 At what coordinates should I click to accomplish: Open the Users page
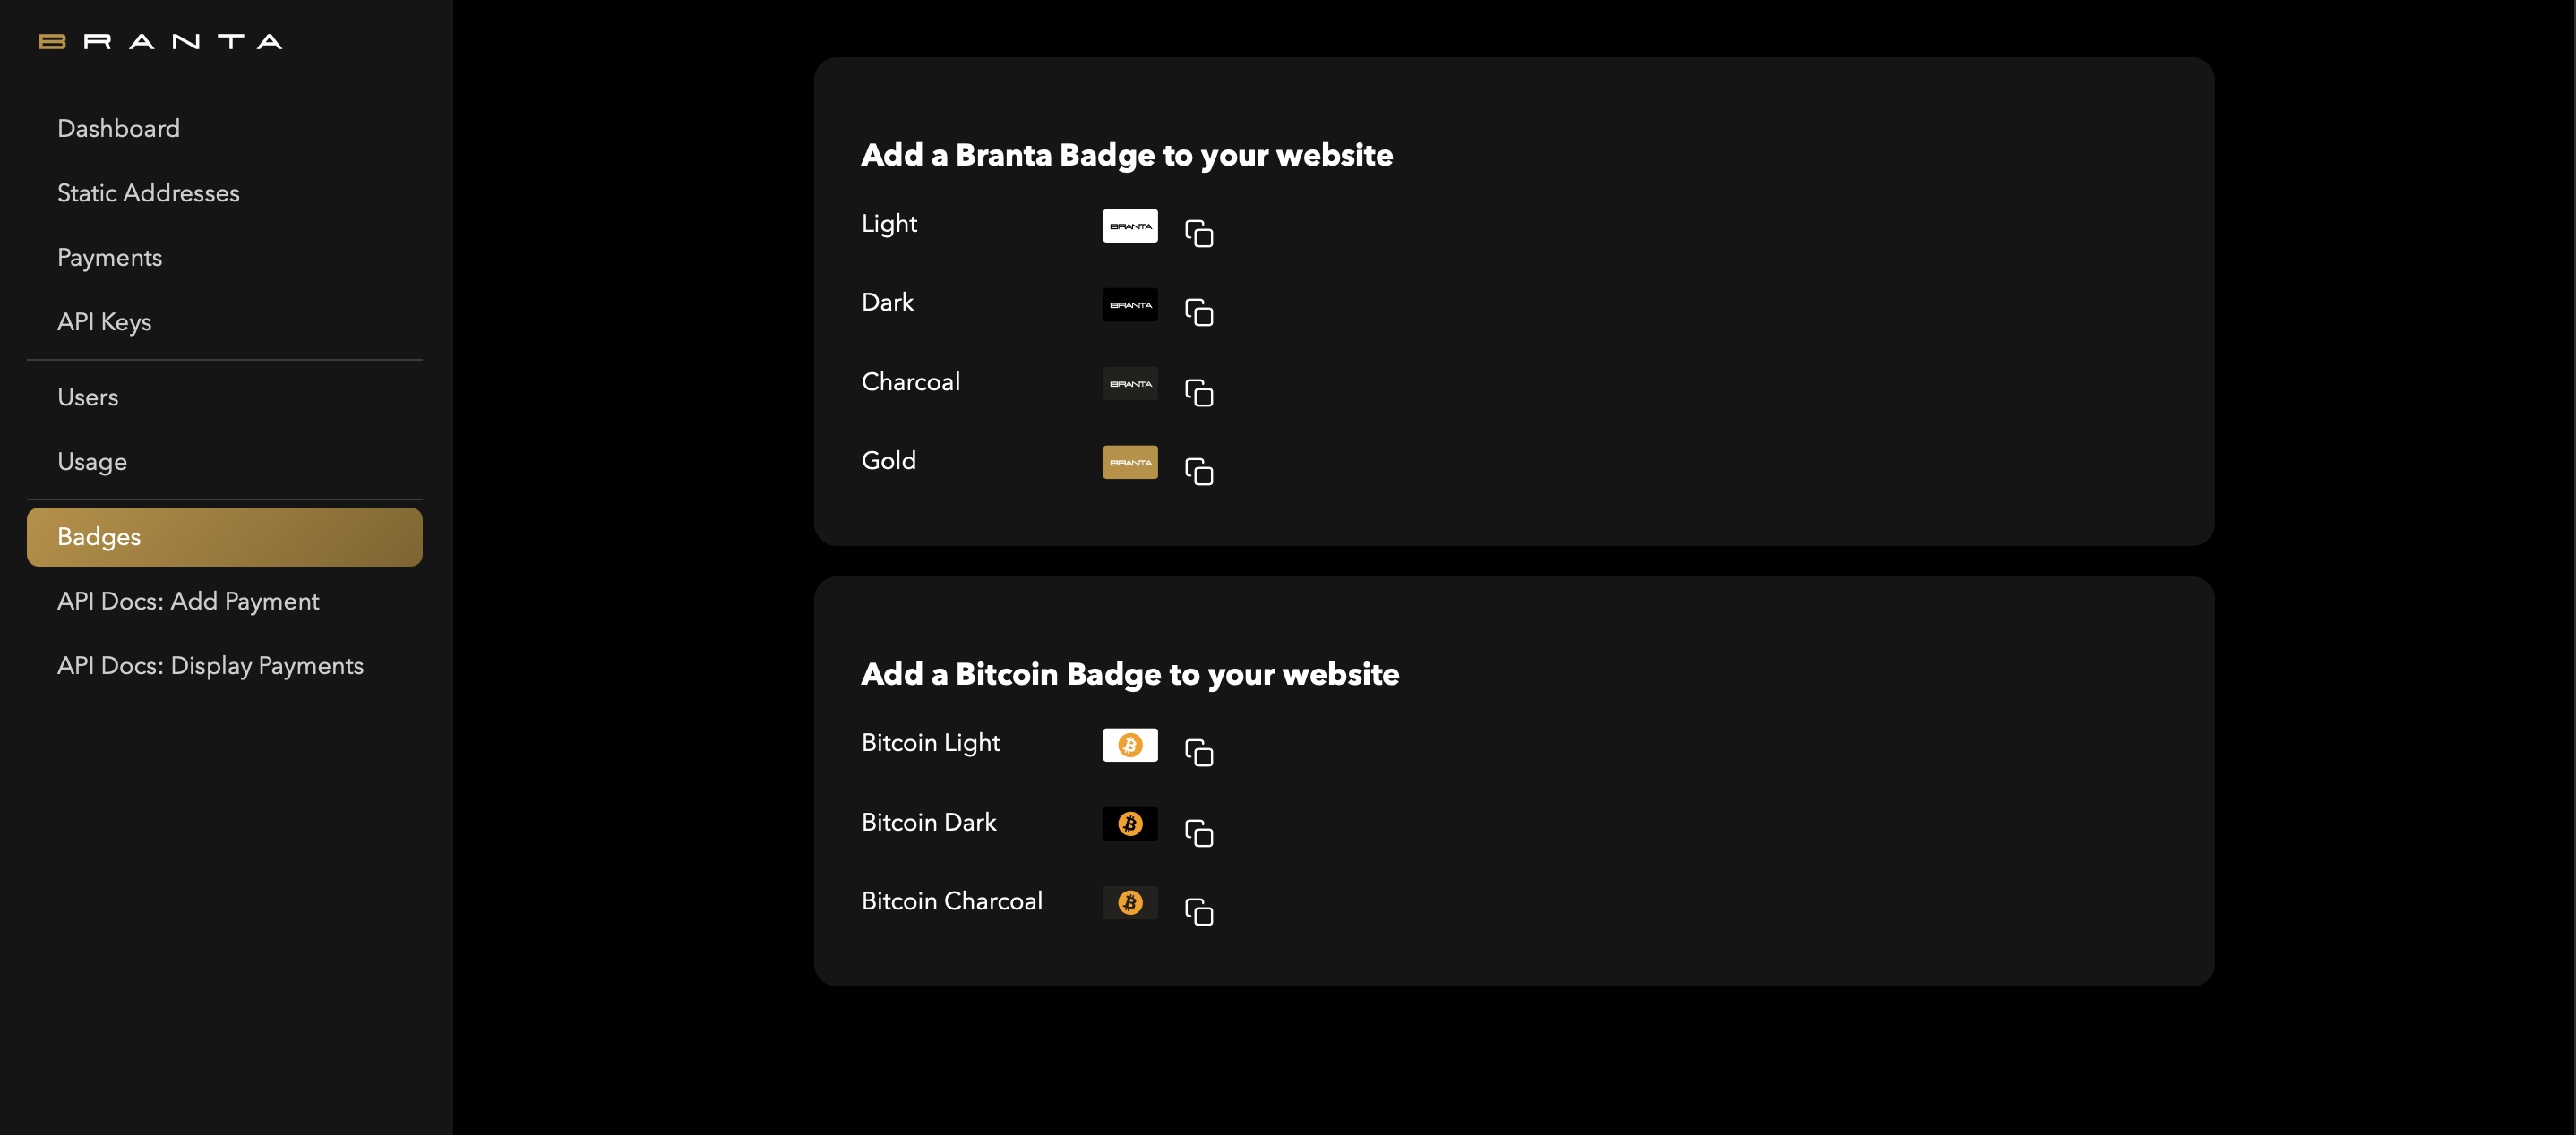click(88, 397)
